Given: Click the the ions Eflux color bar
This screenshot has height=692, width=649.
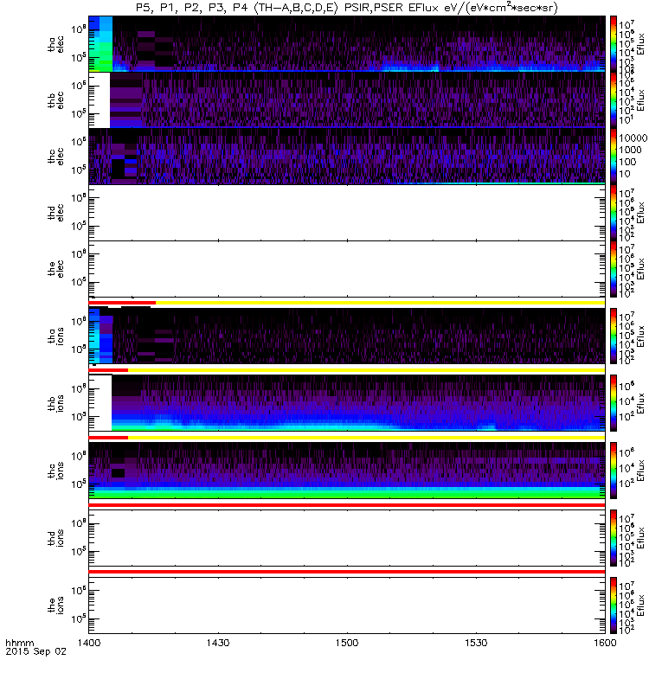Looking at the screenshot, I should pyautogui.click(x=614, y=605).
